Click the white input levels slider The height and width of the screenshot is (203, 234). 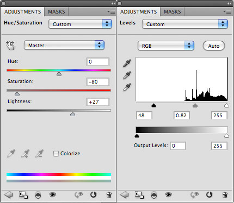point(226,105)
